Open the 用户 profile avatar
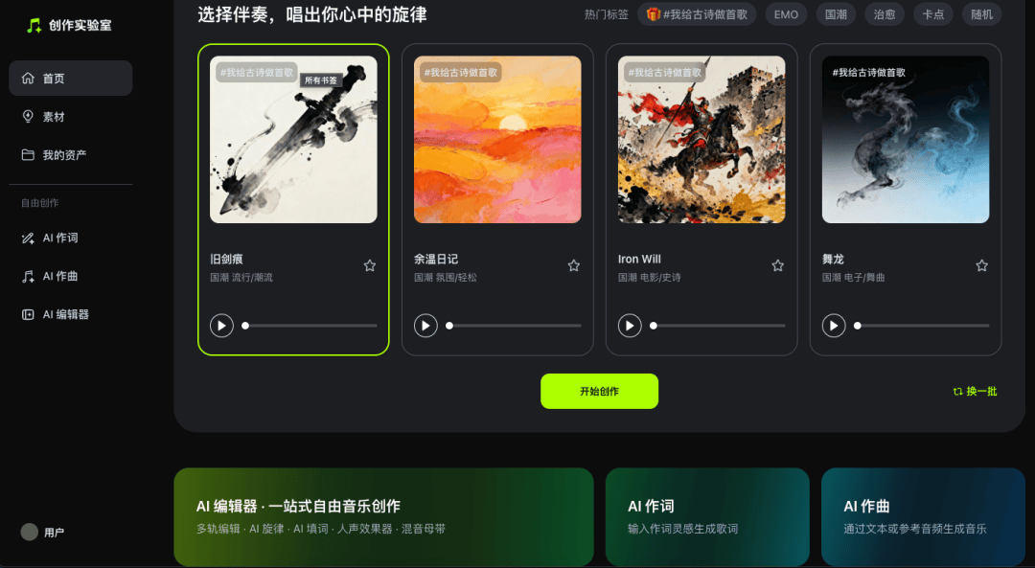The height and width of the screenshot is (568, 1035). coord(29,532)
